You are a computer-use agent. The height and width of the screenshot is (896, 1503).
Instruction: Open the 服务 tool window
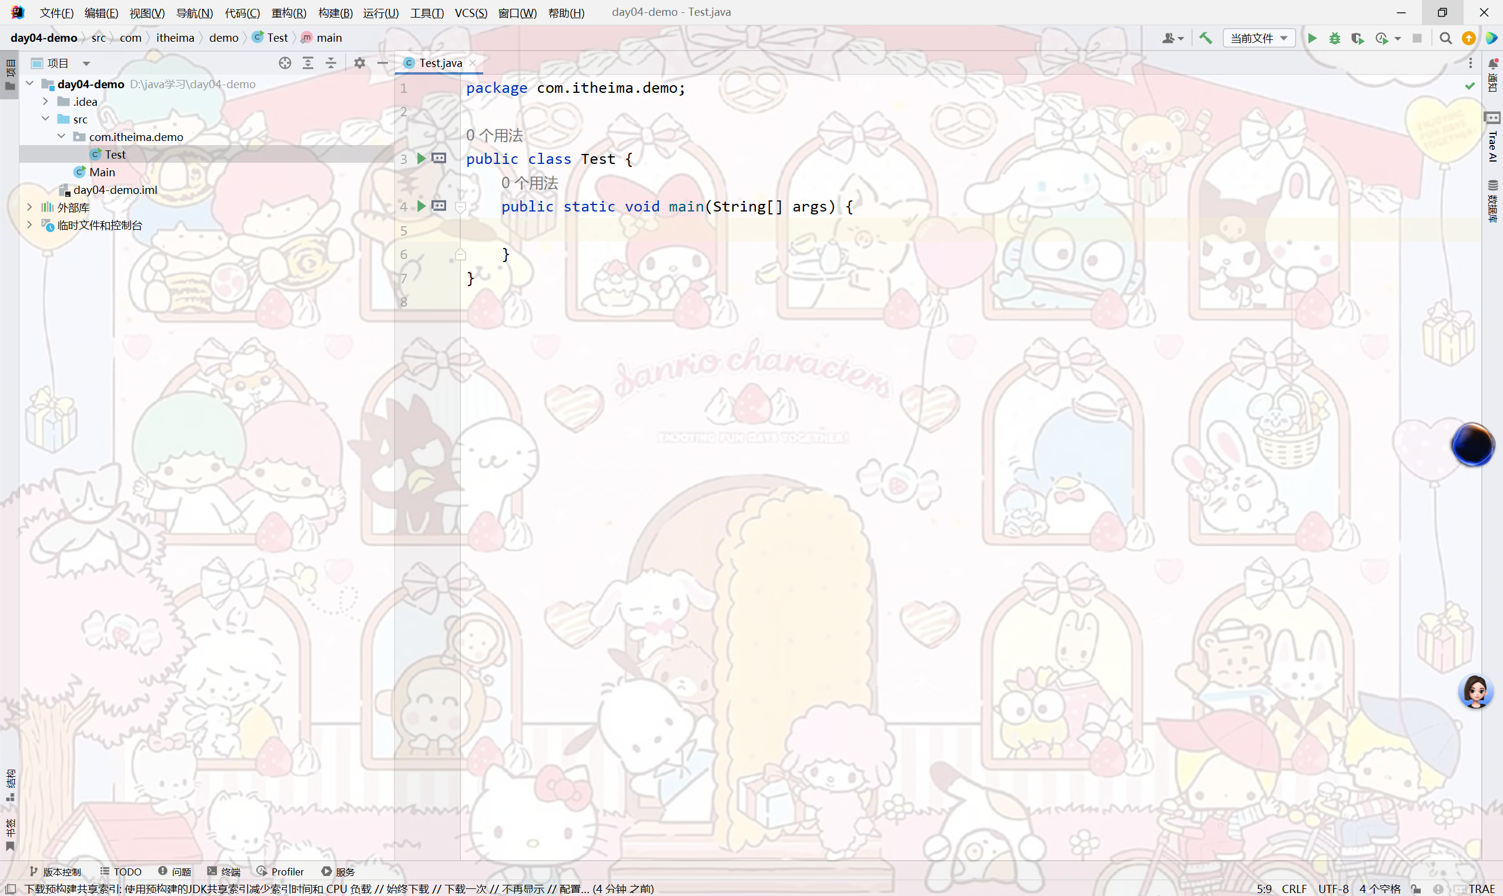tap(338, 871)
